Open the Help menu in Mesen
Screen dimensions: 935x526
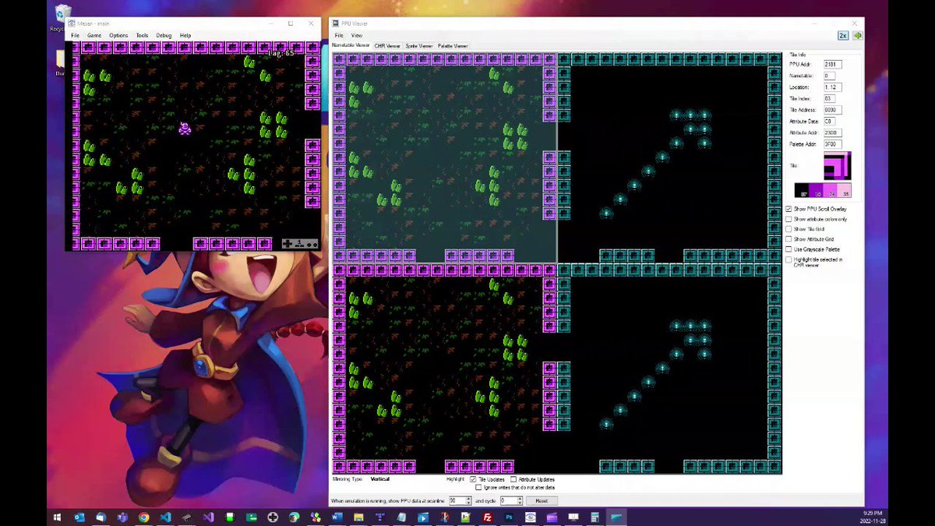[x=185, y=35]
